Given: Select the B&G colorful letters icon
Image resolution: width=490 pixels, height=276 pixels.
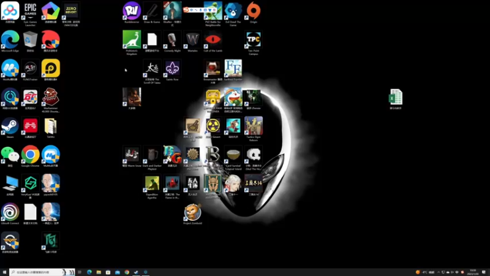Looking at the screenshot, I should pos(172,155).
